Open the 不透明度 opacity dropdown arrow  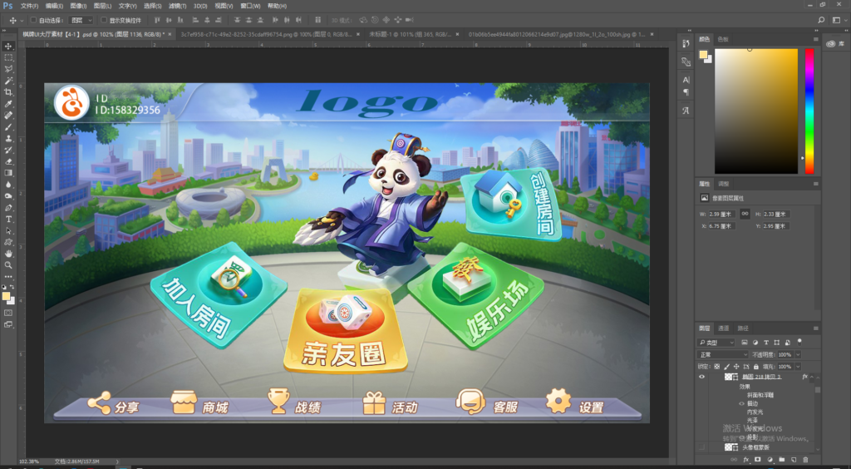[x=798, y=354]
